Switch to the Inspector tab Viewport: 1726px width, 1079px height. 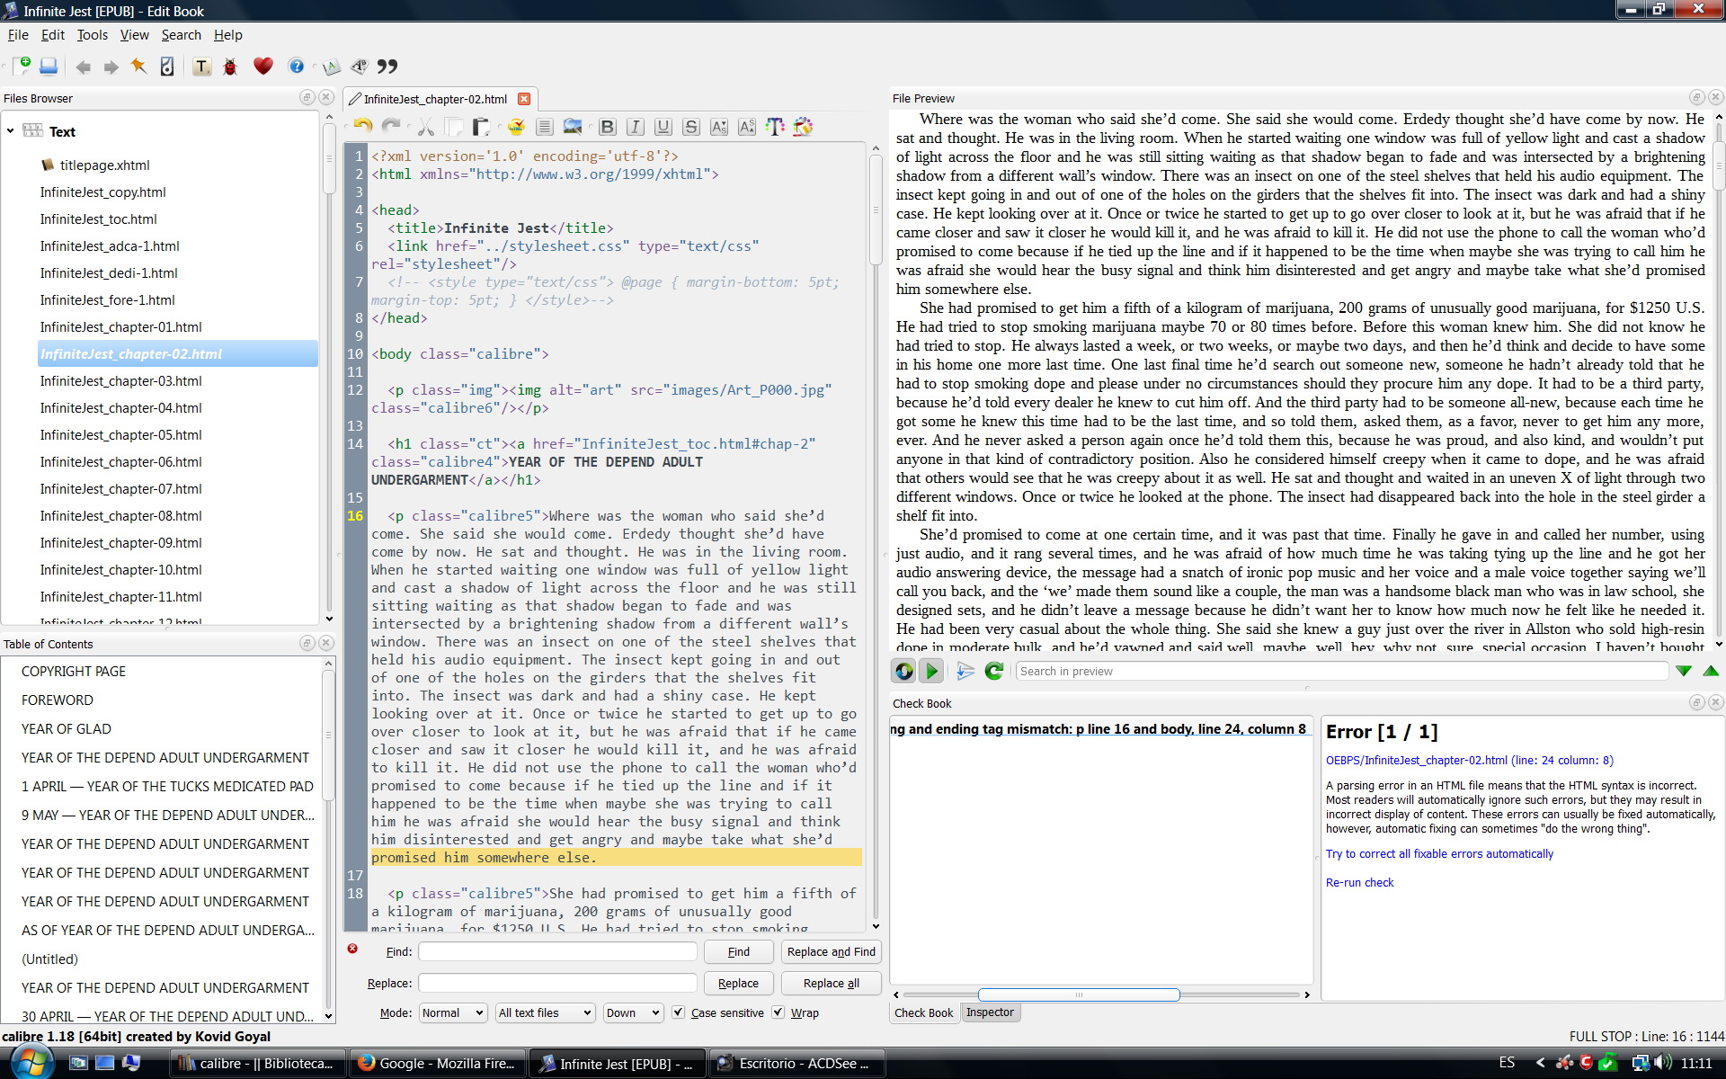990,1012
